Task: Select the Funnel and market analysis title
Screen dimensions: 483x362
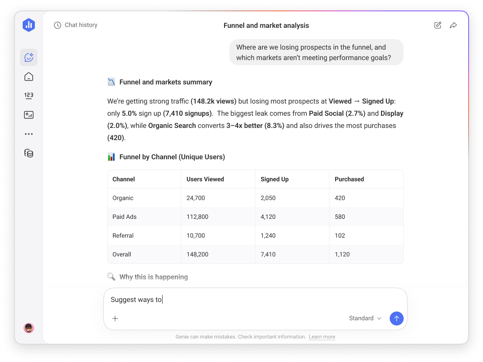Action: [x=266, y=25]
